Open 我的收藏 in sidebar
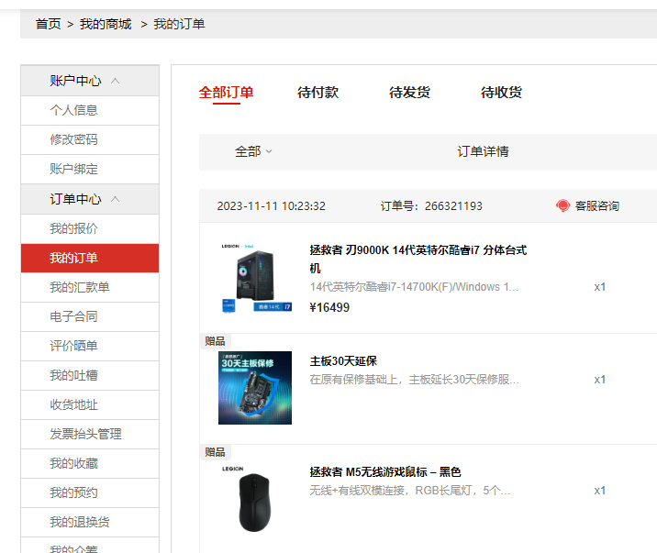657x553 pixels. click(90, 463)
